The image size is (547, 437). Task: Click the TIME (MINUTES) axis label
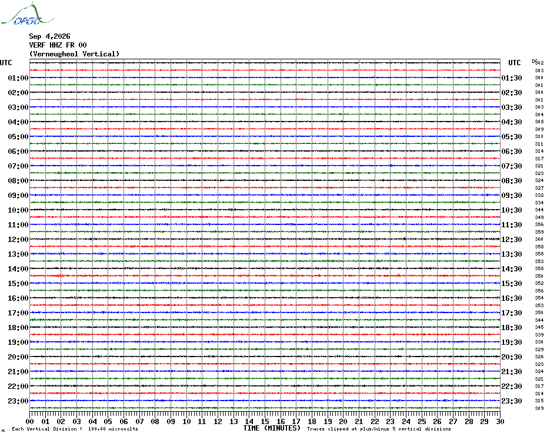click(272, 428)
